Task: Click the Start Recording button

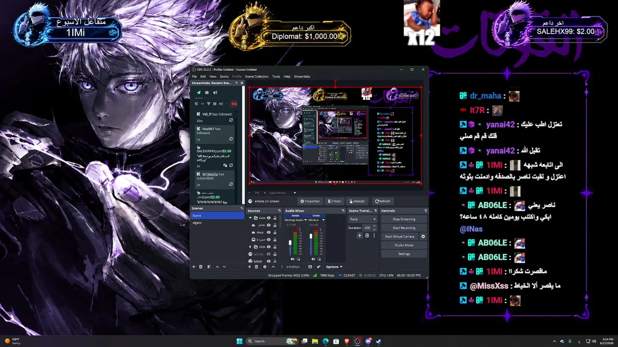Action: 404,228
